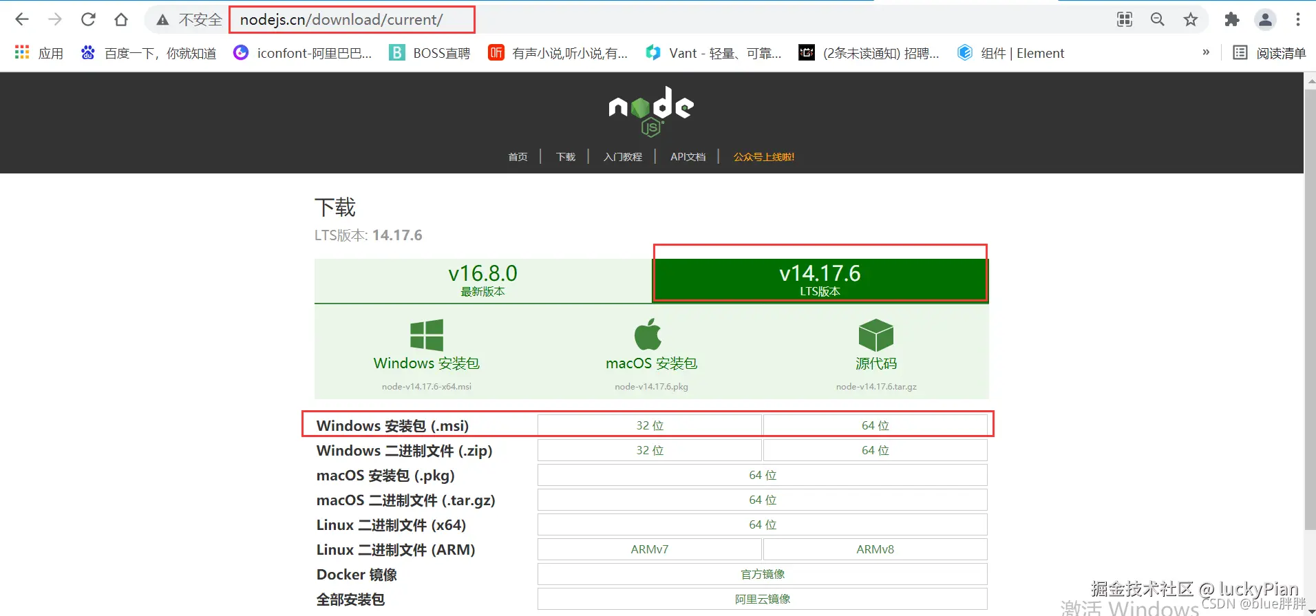Click the not-secure warning triangle icon
Viewport: 1316px width, 616px height.
coord(162,20)
